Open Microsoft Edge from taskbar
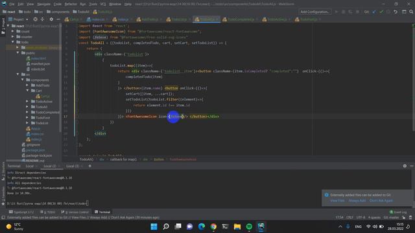 202,227
